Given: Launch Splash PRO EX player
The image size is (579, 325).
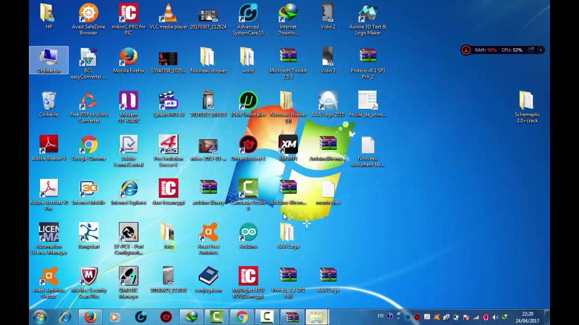Looking at the screenshot, I should (168, 105).
